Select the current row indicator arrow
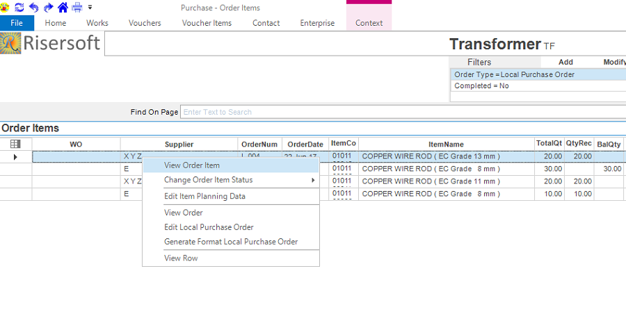Screen dimensions: 626x328 [15, 157]
